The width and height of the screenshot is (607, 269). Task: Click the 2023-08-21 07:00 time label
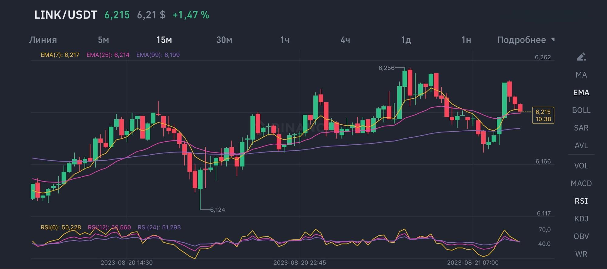click(x=473, y=263)
